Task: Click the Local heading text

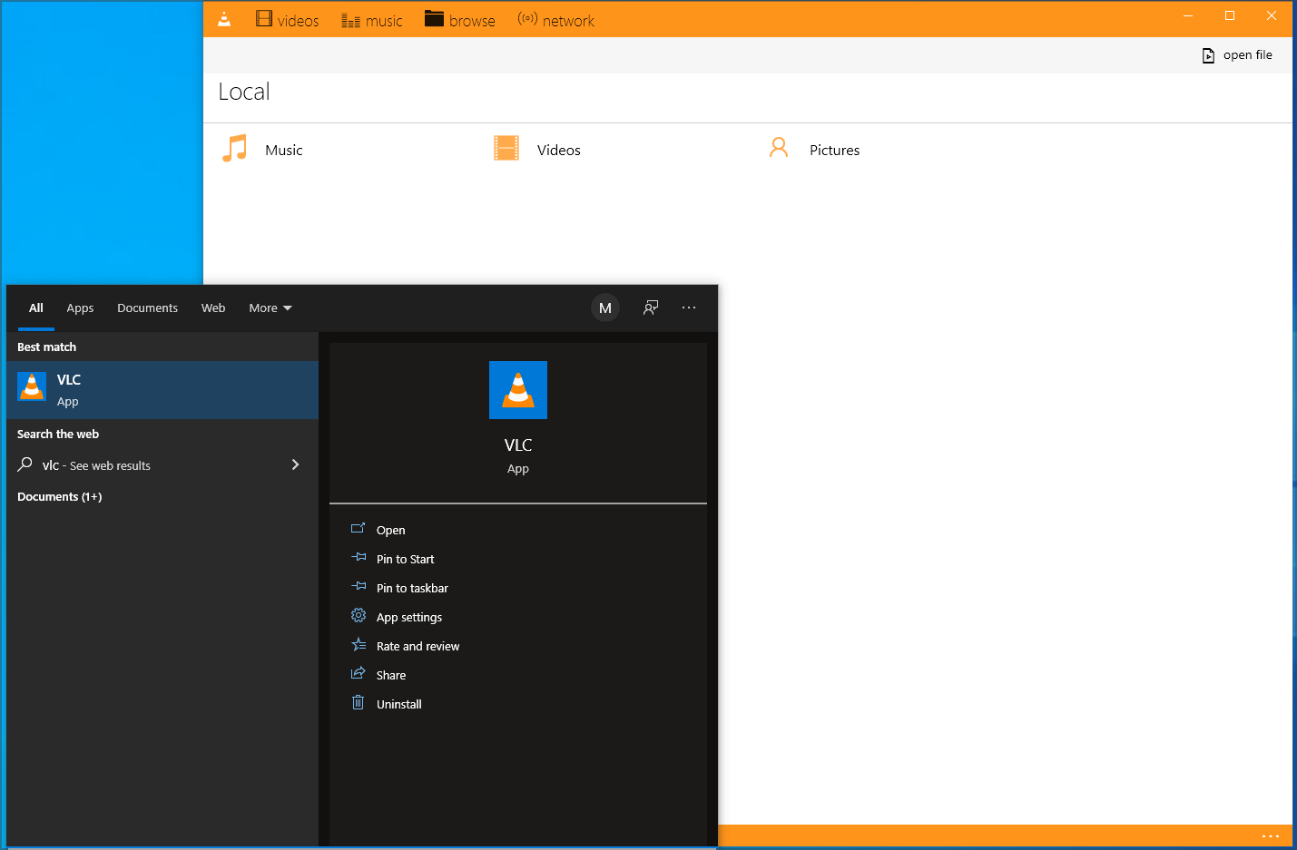Action: pyautogui.click(x=244, y=92)
